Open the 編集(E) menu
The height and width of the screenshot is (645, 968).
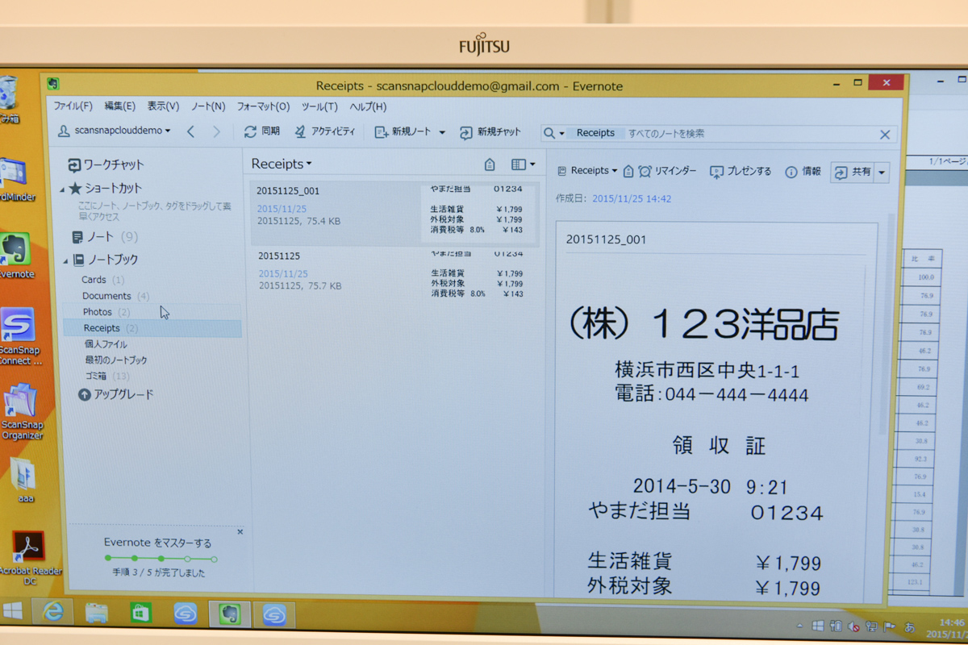(x=119, y=106)
